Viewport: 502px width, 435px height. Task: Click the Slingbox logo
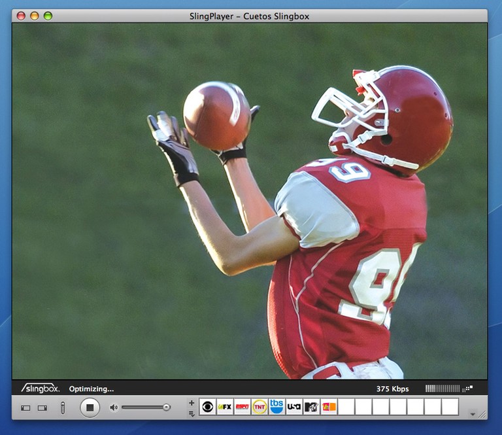point(40,389)
